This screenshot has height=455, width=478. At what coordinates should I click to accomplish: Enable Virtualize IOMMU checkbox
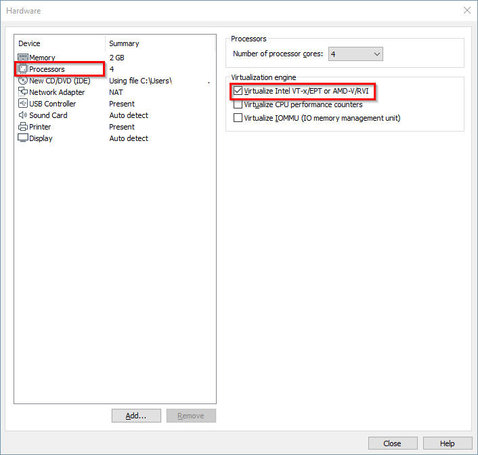click(238, 117)
